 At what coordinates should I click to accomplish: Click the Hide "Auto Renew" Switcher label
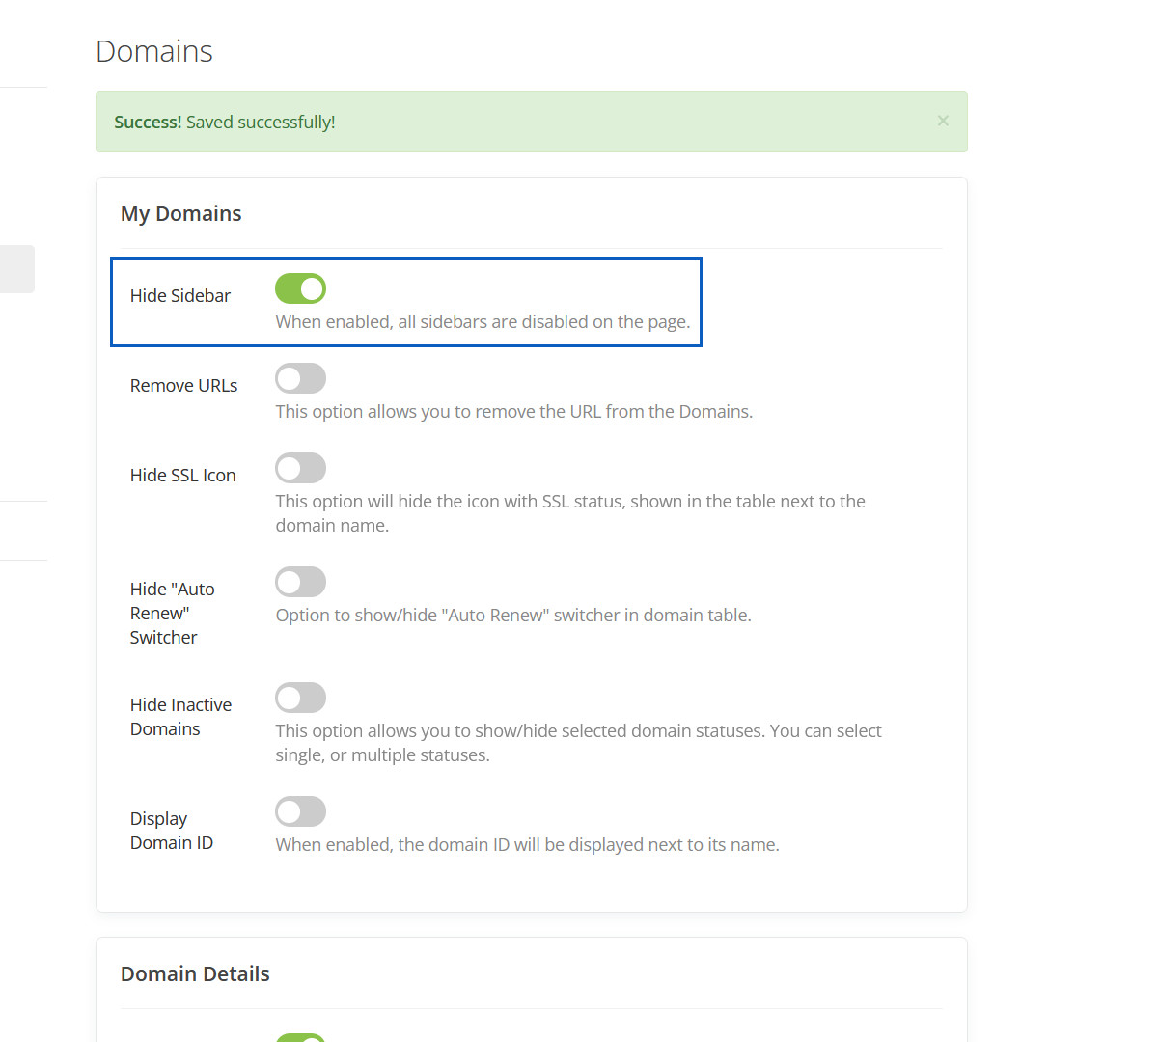172,613
